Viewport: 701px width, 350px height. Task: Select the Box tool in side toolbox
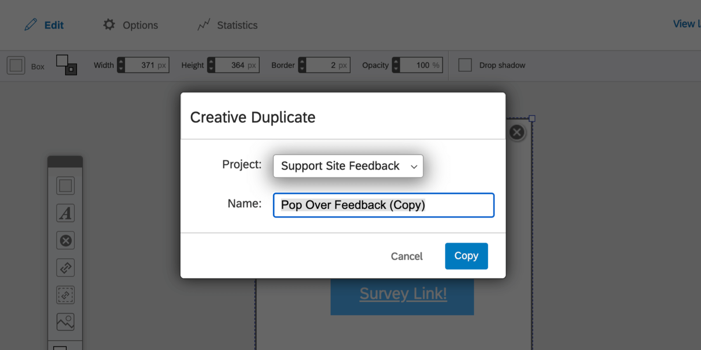[65, 186]
